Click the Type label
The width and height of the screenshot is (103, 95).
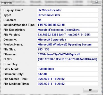click(7, 15)
